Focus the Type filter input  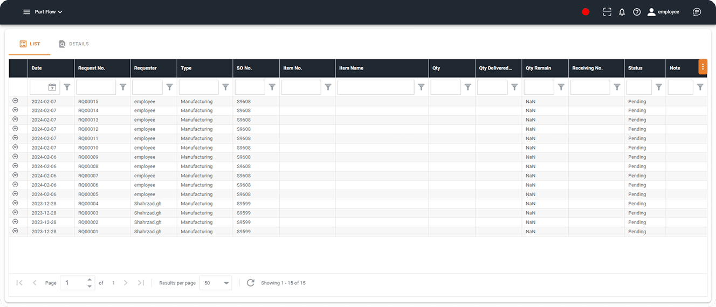[x=199, y=87]
